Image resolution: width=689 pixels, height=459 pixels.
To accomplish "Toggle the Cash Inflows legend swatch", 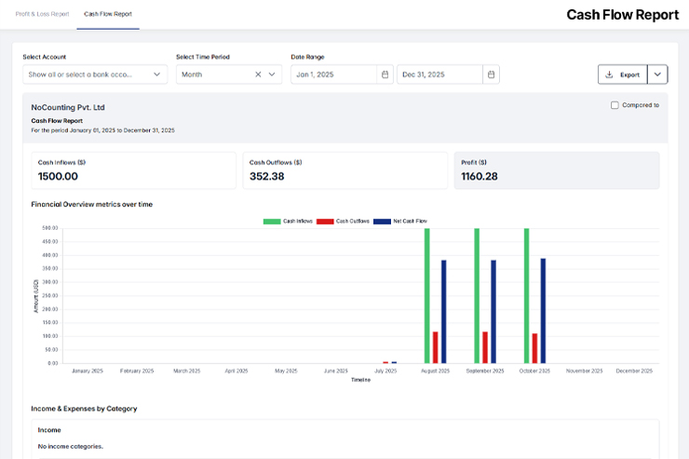I will [272, 222].
